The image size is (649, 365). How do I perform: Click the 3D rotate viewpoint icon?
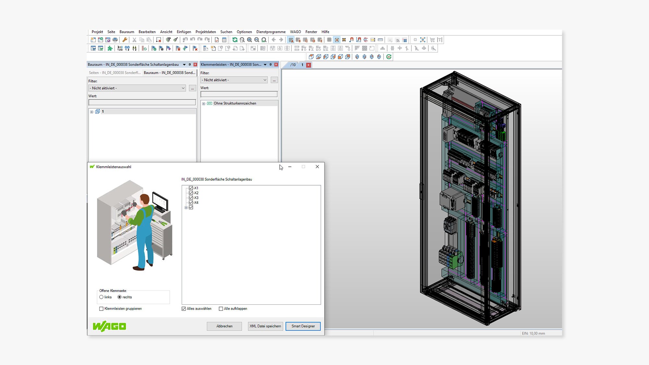point(389,57)
